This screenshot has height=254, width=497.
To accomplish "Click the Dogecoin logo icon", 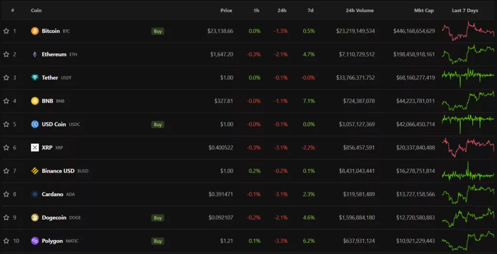I will [x=35, y=218].
